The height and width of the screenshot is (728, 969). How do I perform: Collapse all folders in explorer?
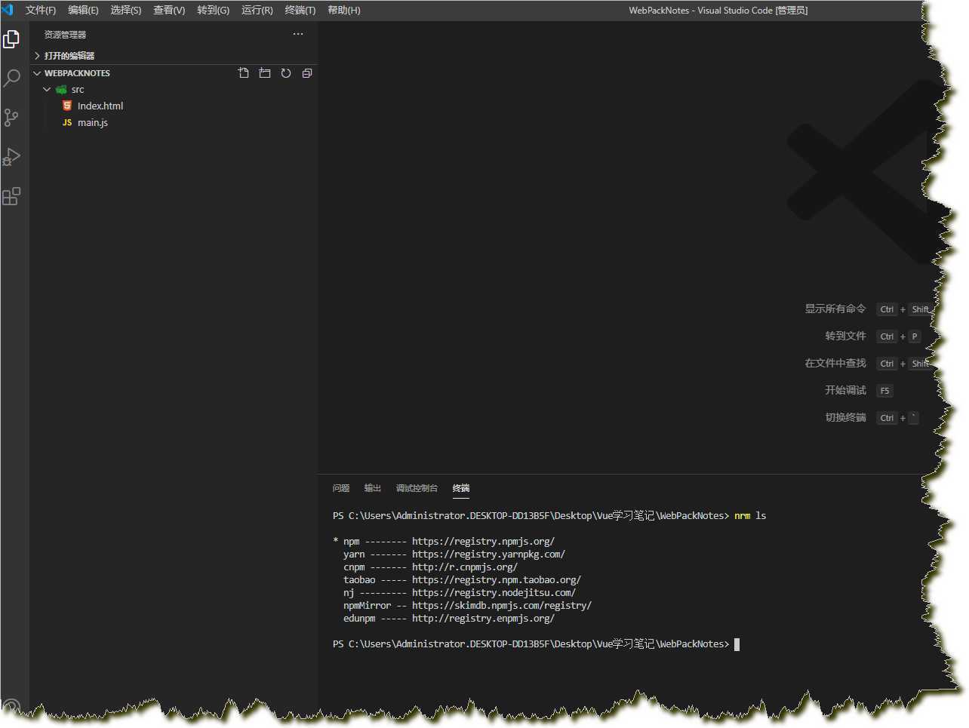tap(307, 73)
